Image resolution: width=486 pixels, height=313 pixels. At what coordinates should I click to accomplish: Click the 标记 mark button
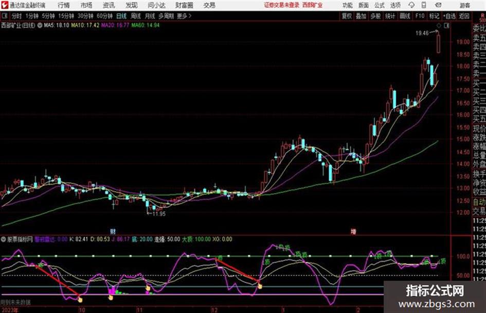point(434,16)
